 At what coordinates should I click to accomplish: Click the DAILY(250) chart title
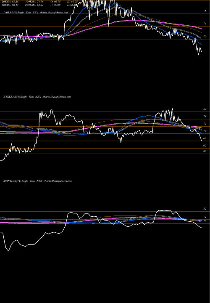pos(36,12)
